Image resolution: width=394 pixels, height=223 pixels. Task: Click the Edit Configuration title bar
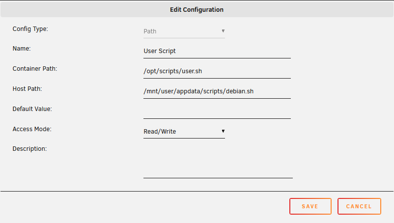[x=197, y=9]
